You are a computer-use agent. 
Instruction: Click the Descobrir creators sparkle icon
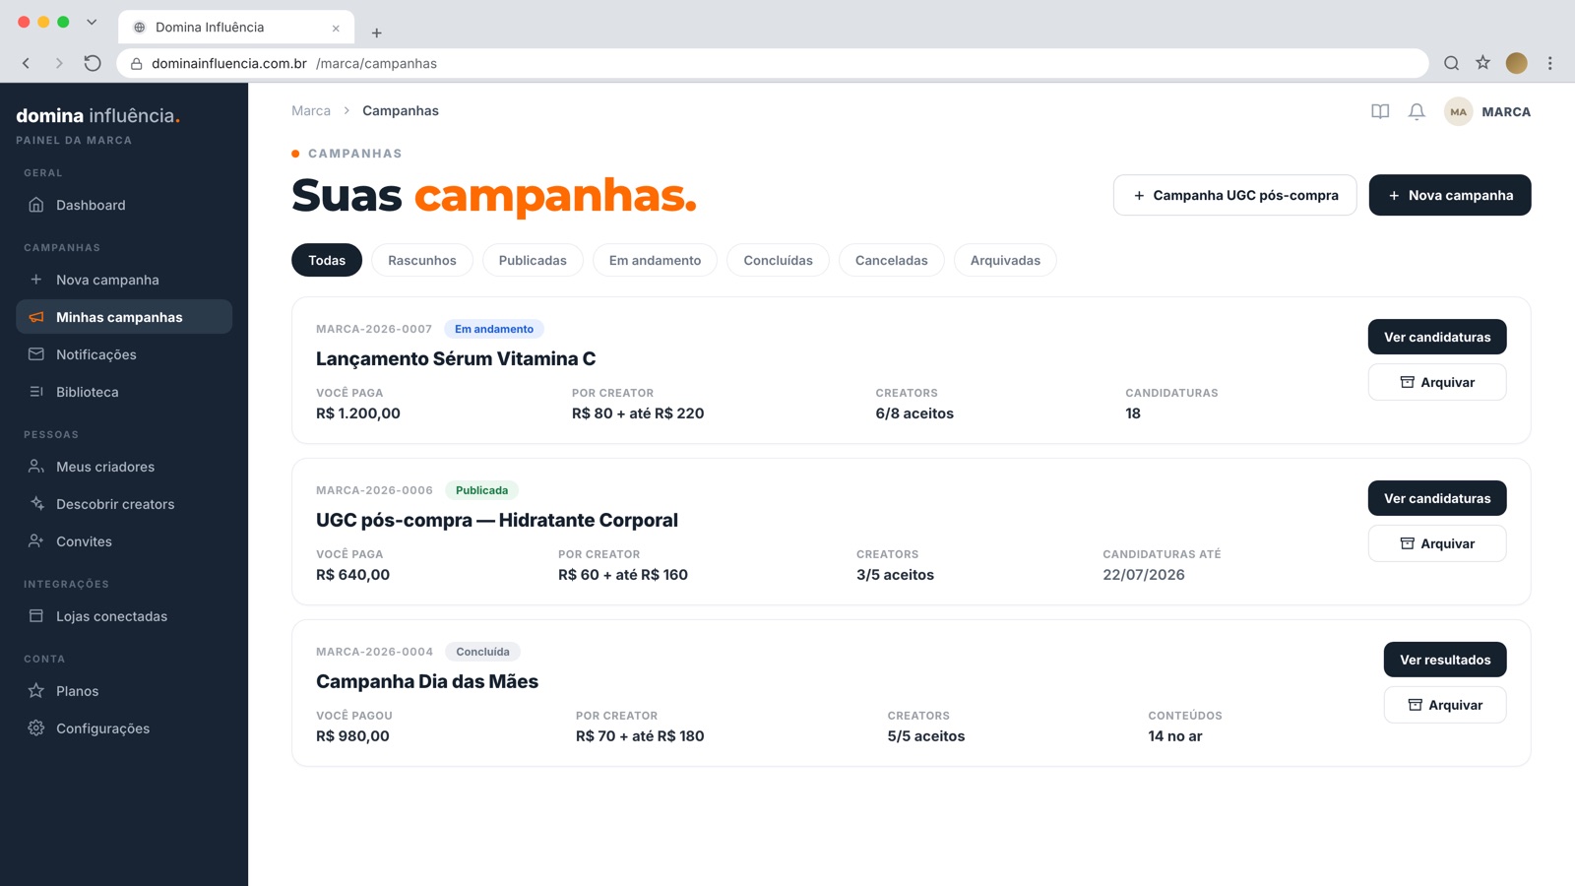(36, 504)
